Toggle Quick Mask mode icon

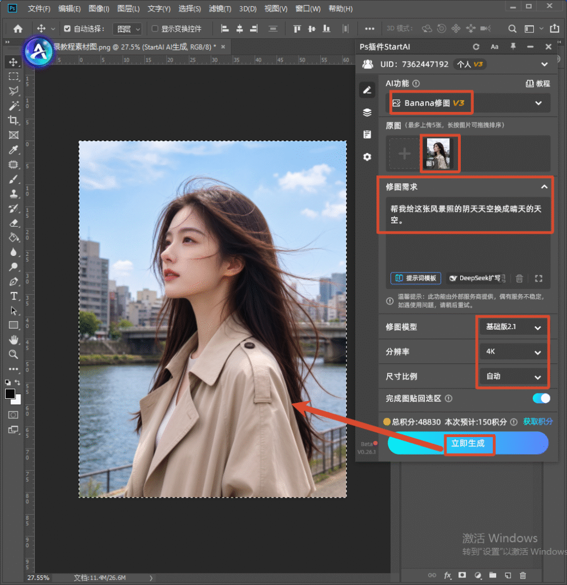(13, 415)
